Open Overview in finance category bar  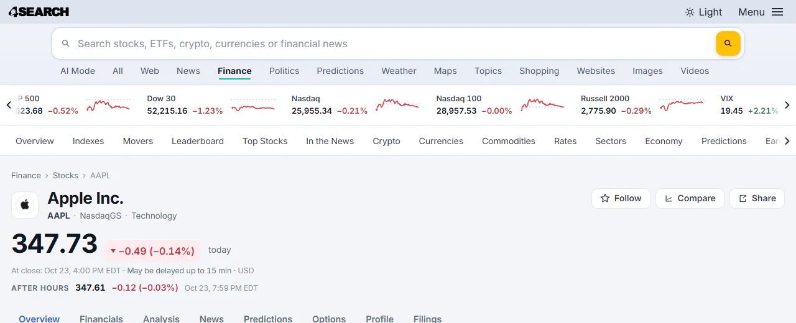tap(35, 141)
